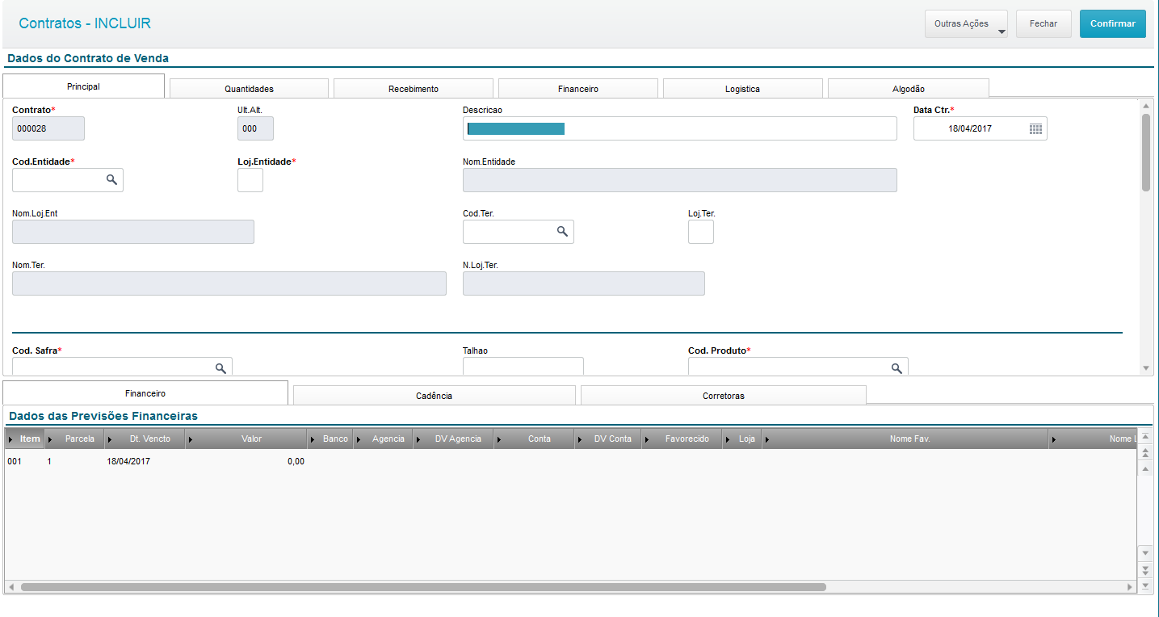The height and width of the screenshot is (617, 1159).
Task: Click the horizontal scrollbar under the grid
Action: coord(423,587)
